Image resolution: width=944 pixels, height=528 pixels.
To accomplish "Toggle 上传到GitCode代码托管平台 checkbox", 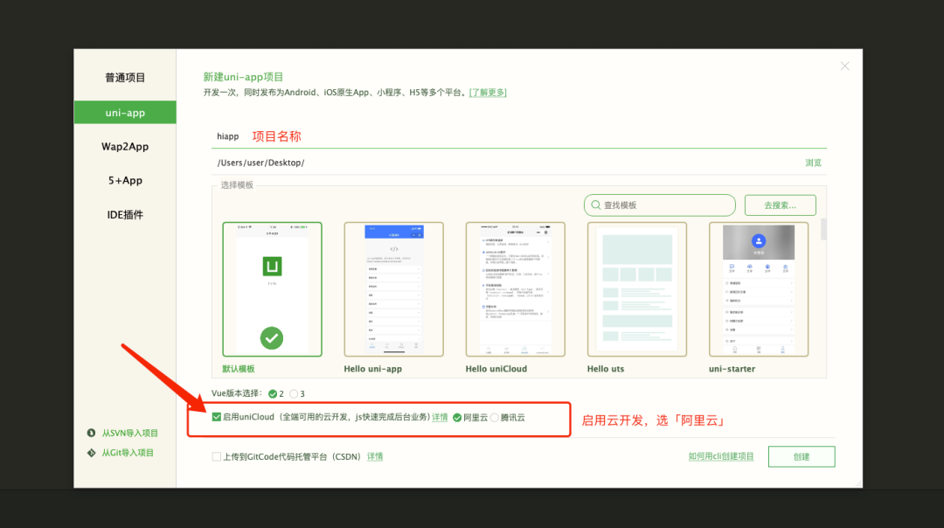I will point(217,457).
